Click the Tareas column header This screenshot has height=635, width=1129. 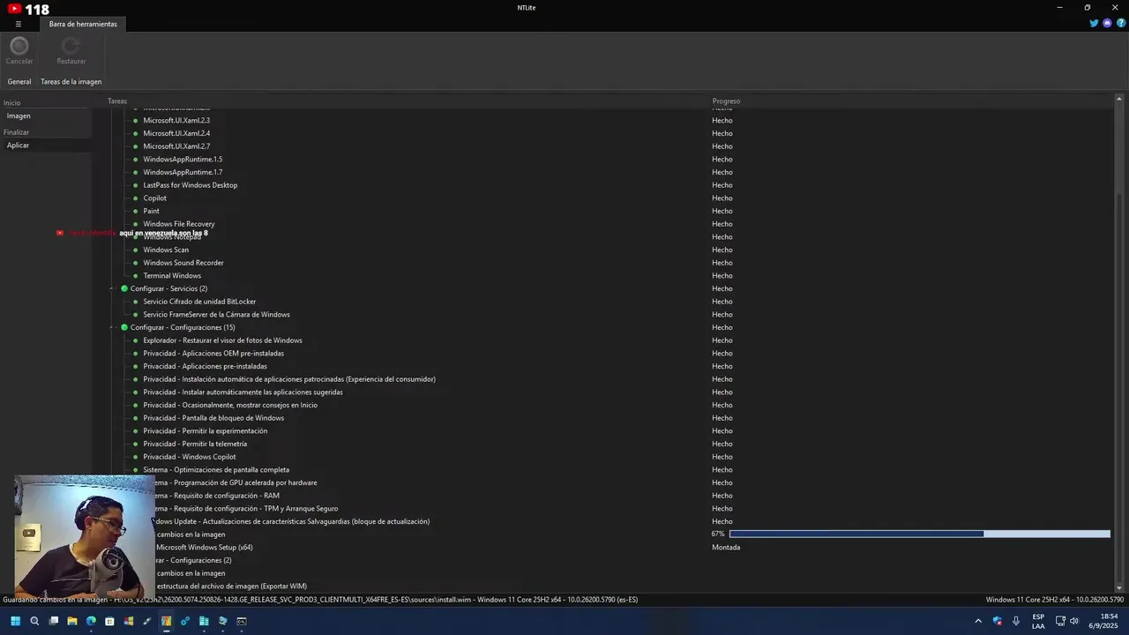coord(117,101)
